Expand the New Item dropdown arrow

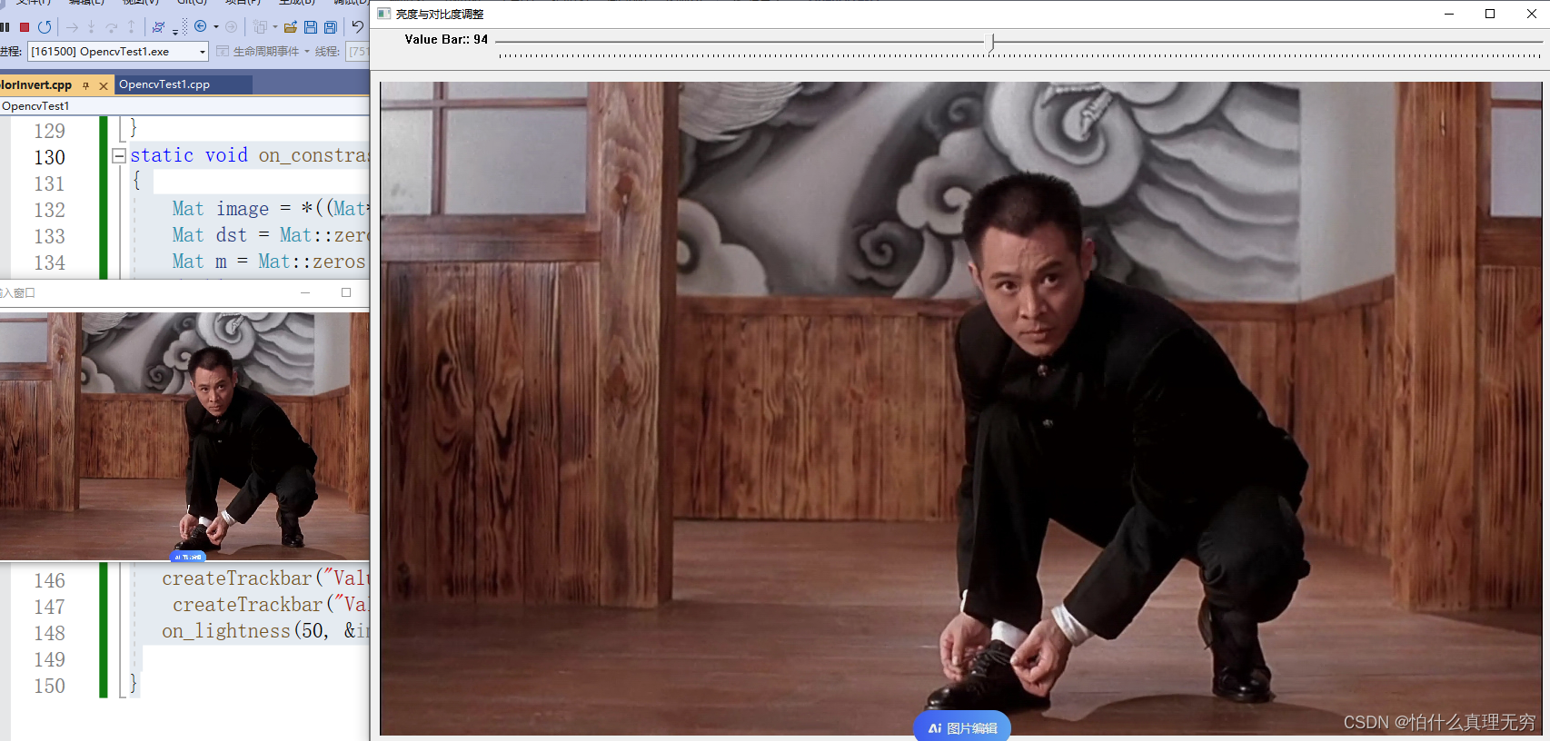click(275, 27)
